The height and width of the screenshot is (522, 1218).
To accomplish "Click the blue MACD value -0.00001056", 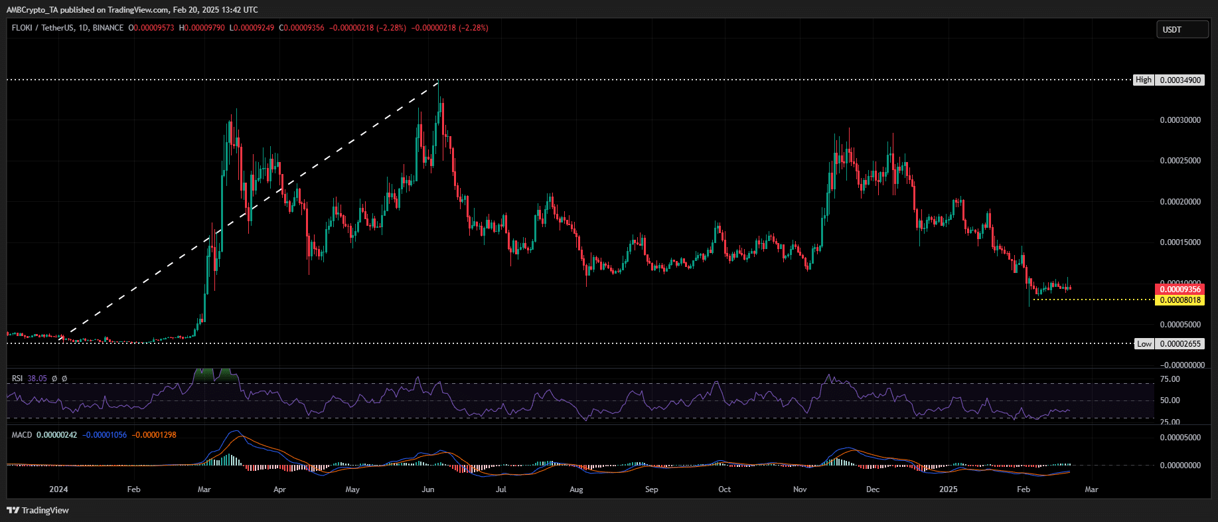I will 104,435.
